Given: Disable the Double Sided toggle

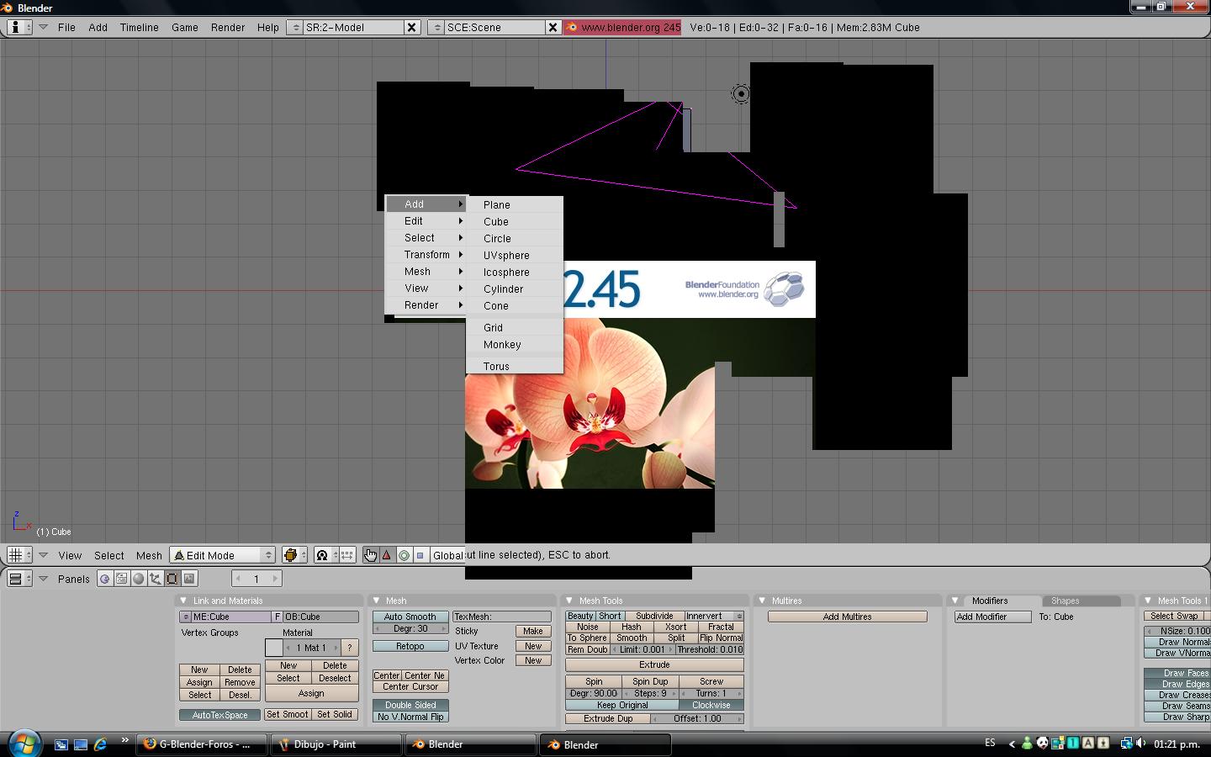Looking at the screenshot, I should (410, 705).
